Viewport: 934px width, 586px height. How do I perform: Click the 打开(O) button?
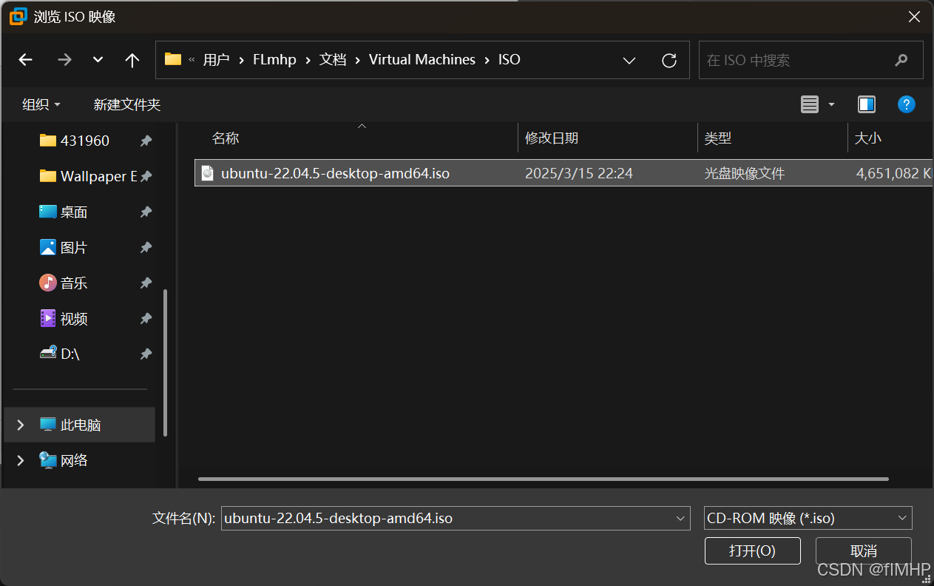(752, 550)
